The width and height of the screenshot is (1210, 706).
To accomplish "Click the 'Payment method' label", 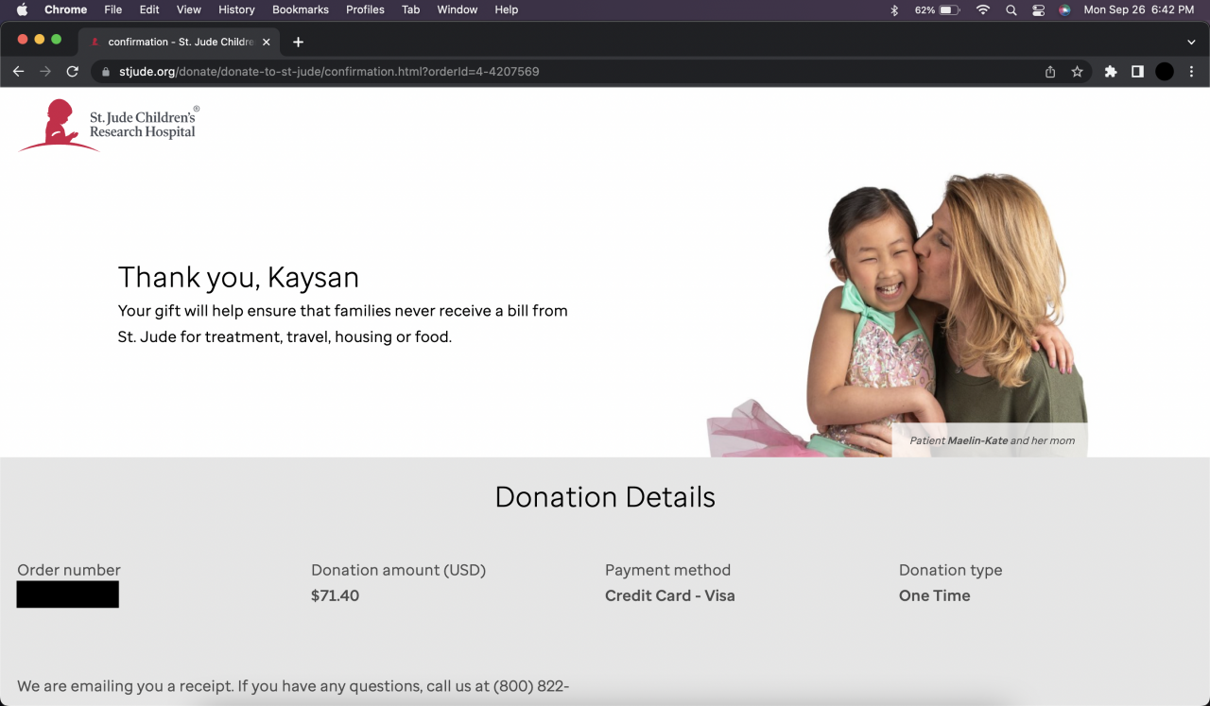I will [x=667, y=570].
